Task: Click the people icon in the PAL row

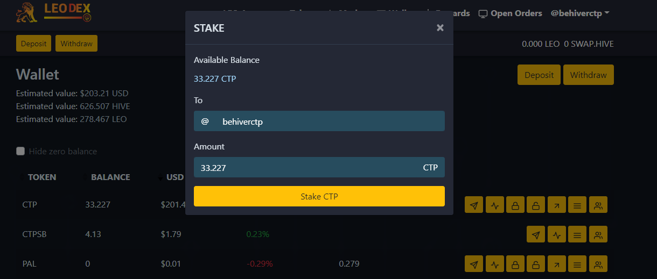Action: (x=598, y=264)
